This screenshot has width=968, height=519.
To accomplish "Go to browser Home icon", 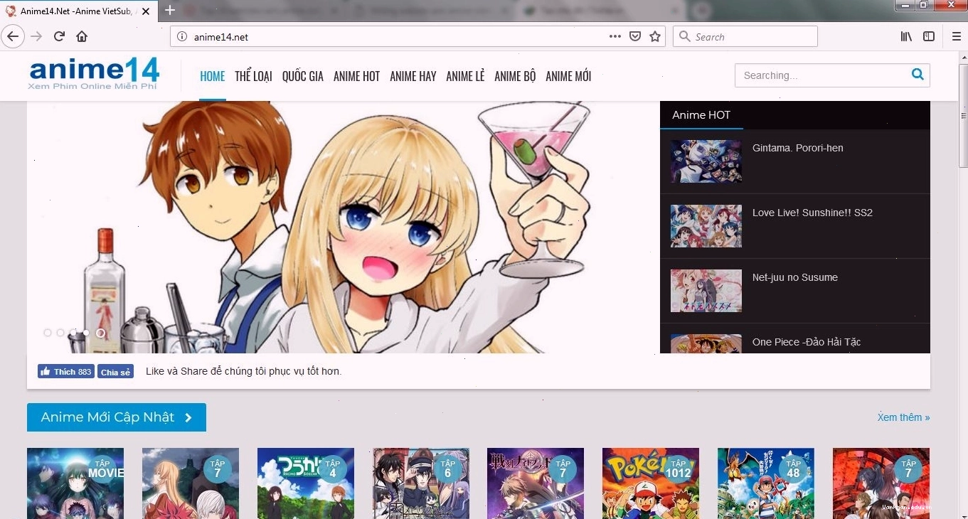I will click(x=82, y=36).
